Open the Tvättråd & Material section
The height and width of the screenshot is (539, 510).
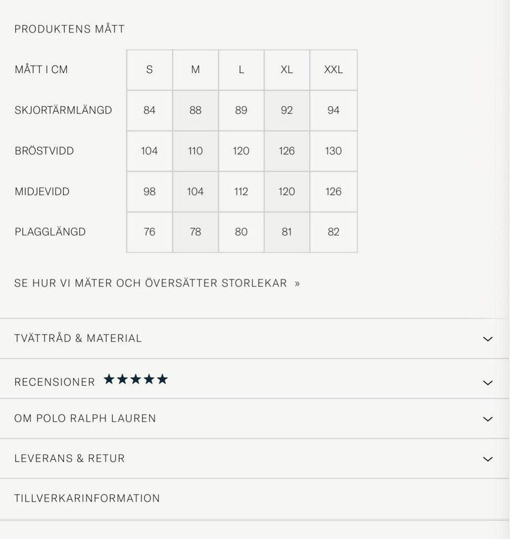78,339
